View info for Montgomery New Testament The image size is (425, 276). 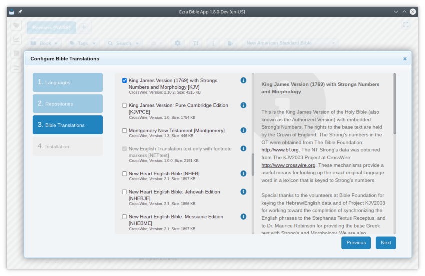click(243, 130)
